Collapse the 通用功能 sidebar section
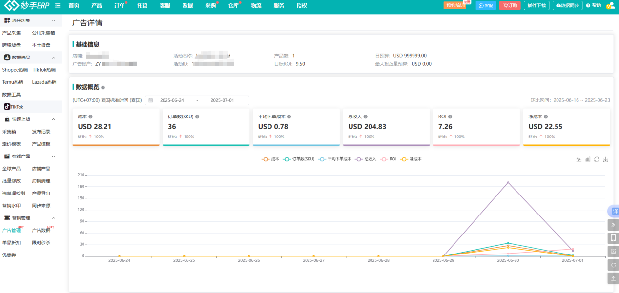Viewport: 619px width, 293px height. pos(53,20)
